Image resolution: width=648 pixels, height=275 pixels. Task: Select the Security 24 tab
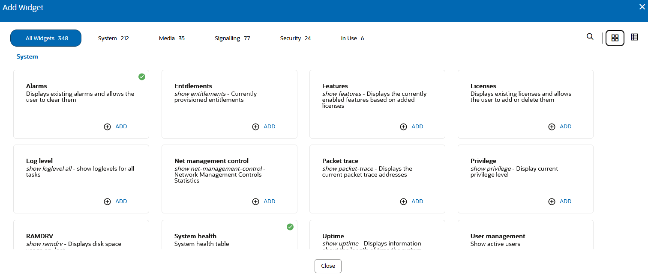coord(295,38)
